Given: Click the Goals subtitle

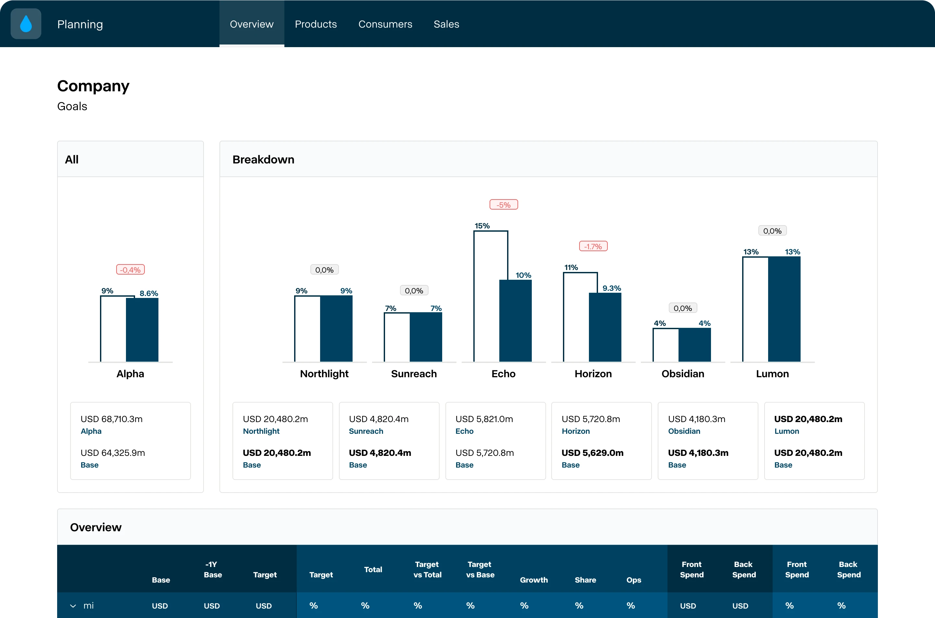Looking at the screenshot, I should (72, 107).
